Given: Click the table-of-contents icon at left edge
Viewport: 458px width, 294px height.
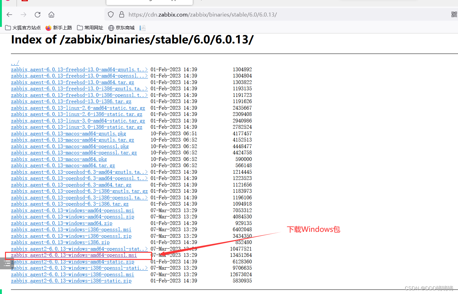Looking at the screenshot, I should pos(7,264).
